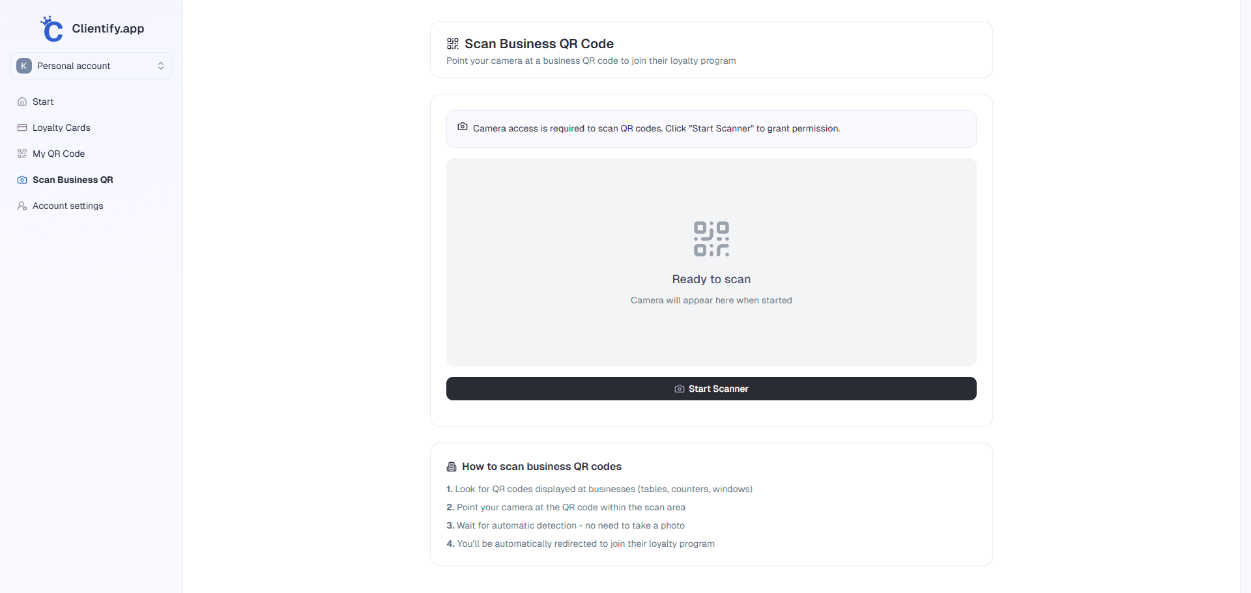This screenshot has width=1251, height=593.
Task: Click the card icon beside Loyalty Cards
Action: coord(22,128)
